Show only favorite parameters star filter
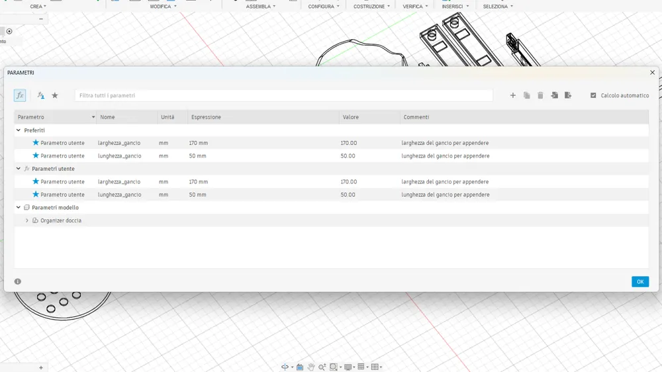The width and height of the screenshot is (662, 372). (x=55, y=95)
